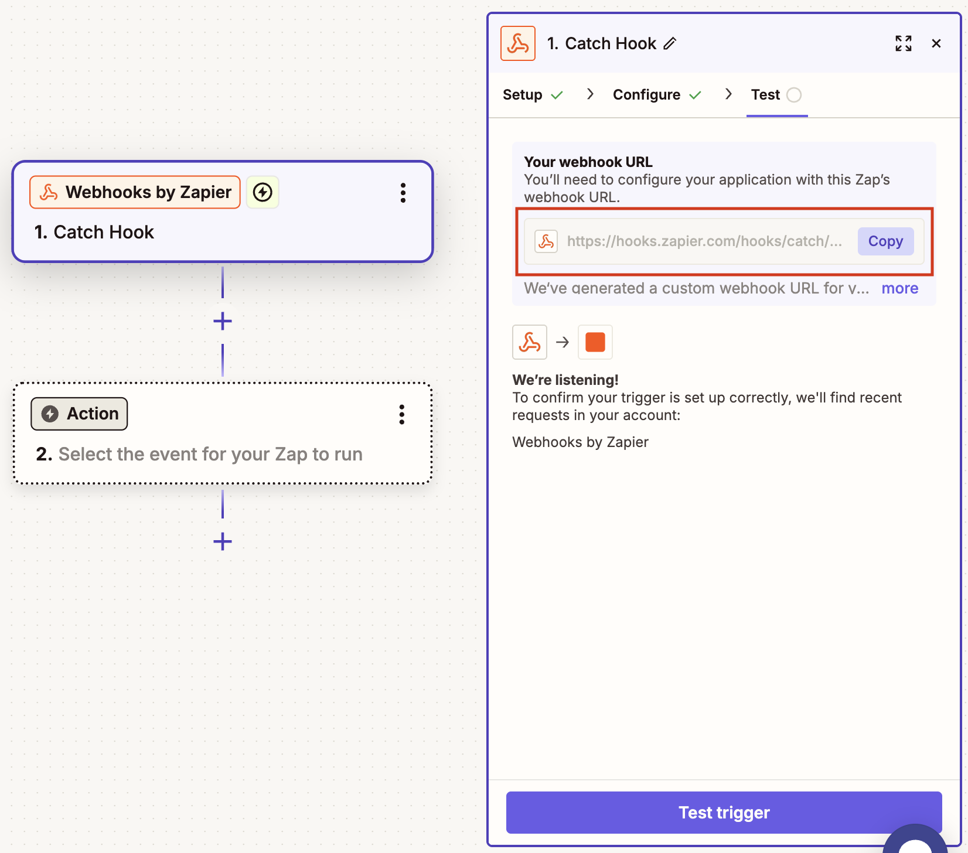968x853 pixels.
Task: Open the Webhooks trigger three-dot menu
Action: [x=403, y=193]
